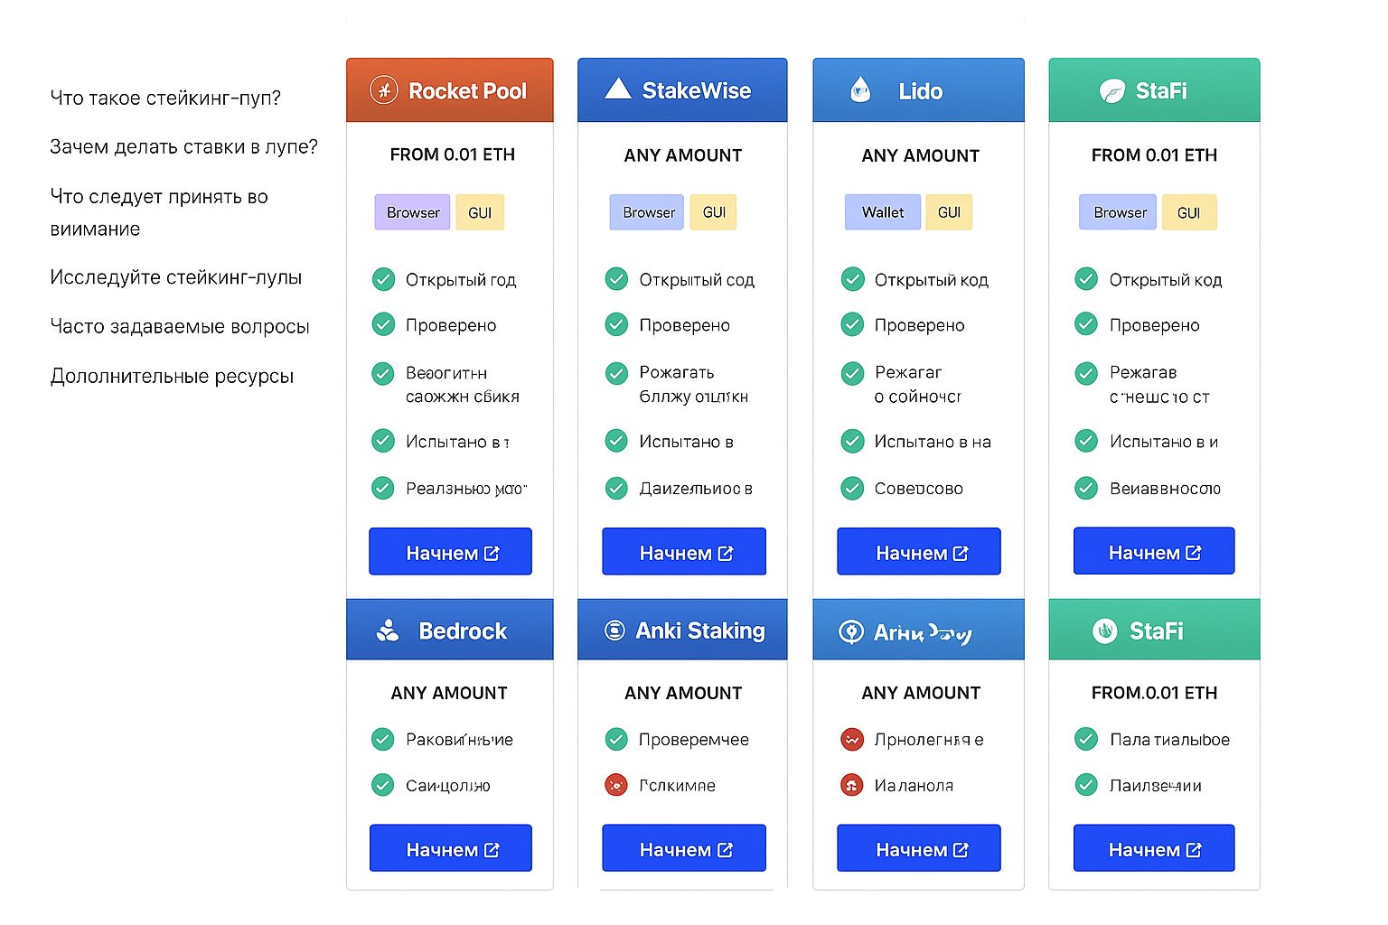
Task: Toggle the Browser tag on Rocket Pool
Action: pyautogui.click(x=412, y=212)
